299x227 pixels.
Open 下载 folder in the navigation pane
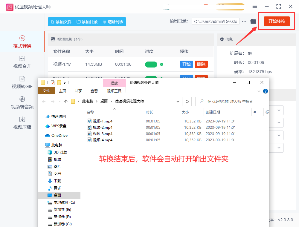(x=54, y=181)
